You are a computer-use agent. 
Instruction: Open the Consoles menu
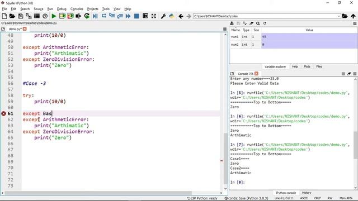point(77,9)
